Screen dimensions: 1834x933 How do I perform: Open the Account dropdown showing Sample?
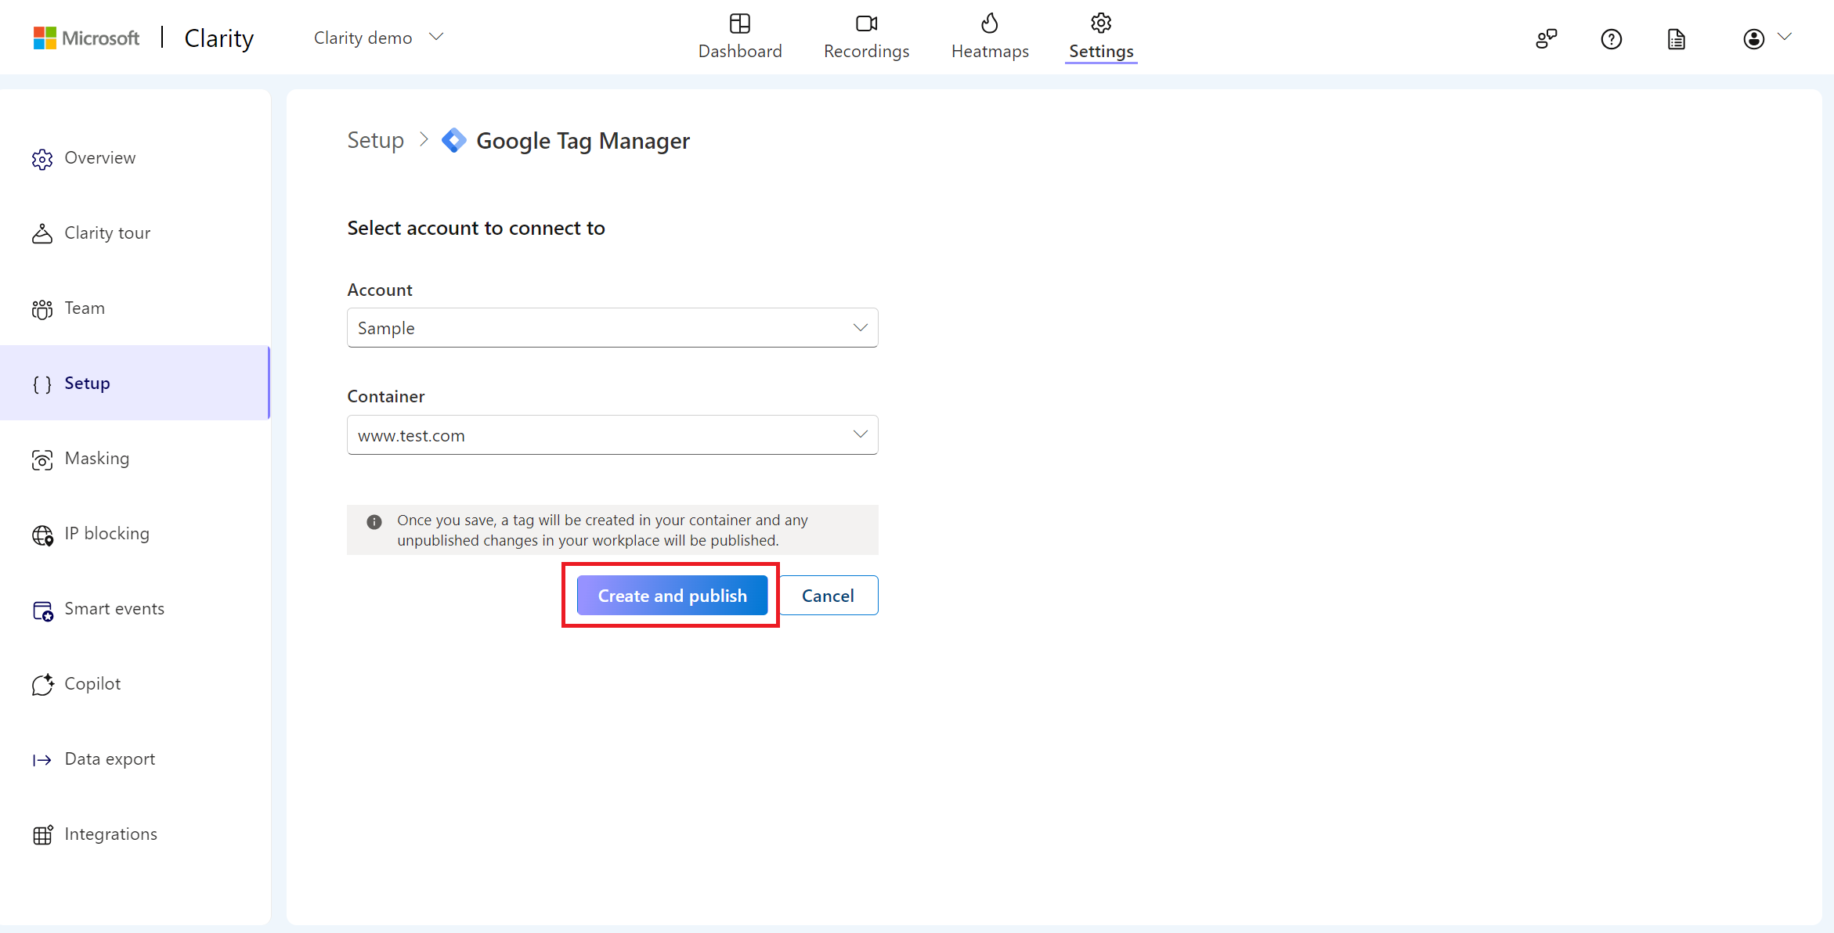point(612,328)
